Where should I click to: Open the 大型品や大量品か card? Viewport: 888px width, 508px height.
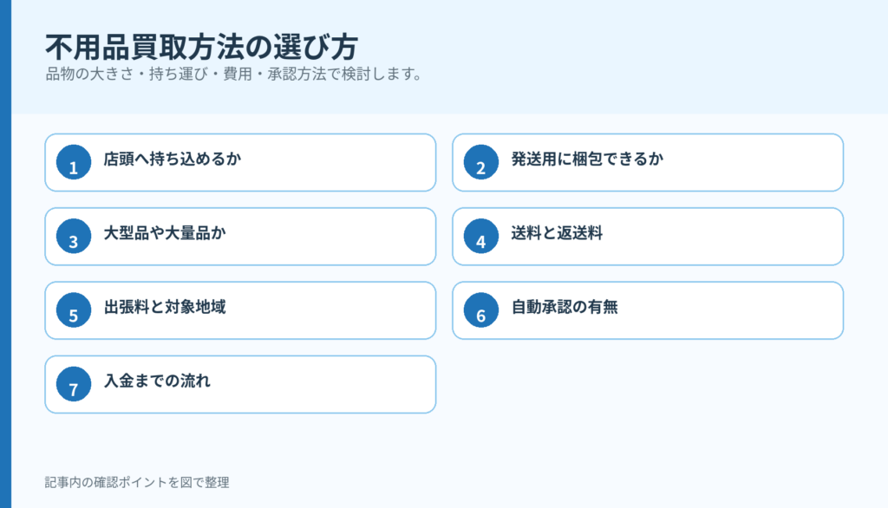[240, 236]
